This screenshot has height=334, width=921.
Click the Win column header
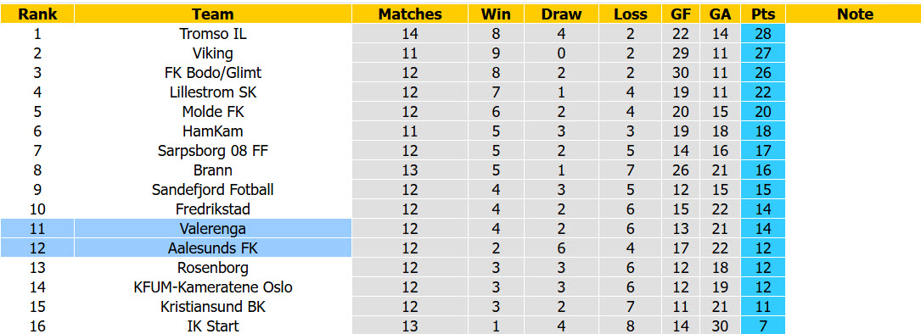(496, 14)
